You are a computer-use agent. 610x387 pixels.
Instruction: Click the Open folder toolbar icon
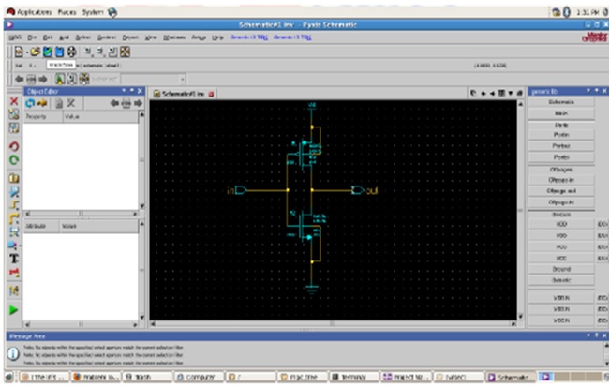click(35, 51)
